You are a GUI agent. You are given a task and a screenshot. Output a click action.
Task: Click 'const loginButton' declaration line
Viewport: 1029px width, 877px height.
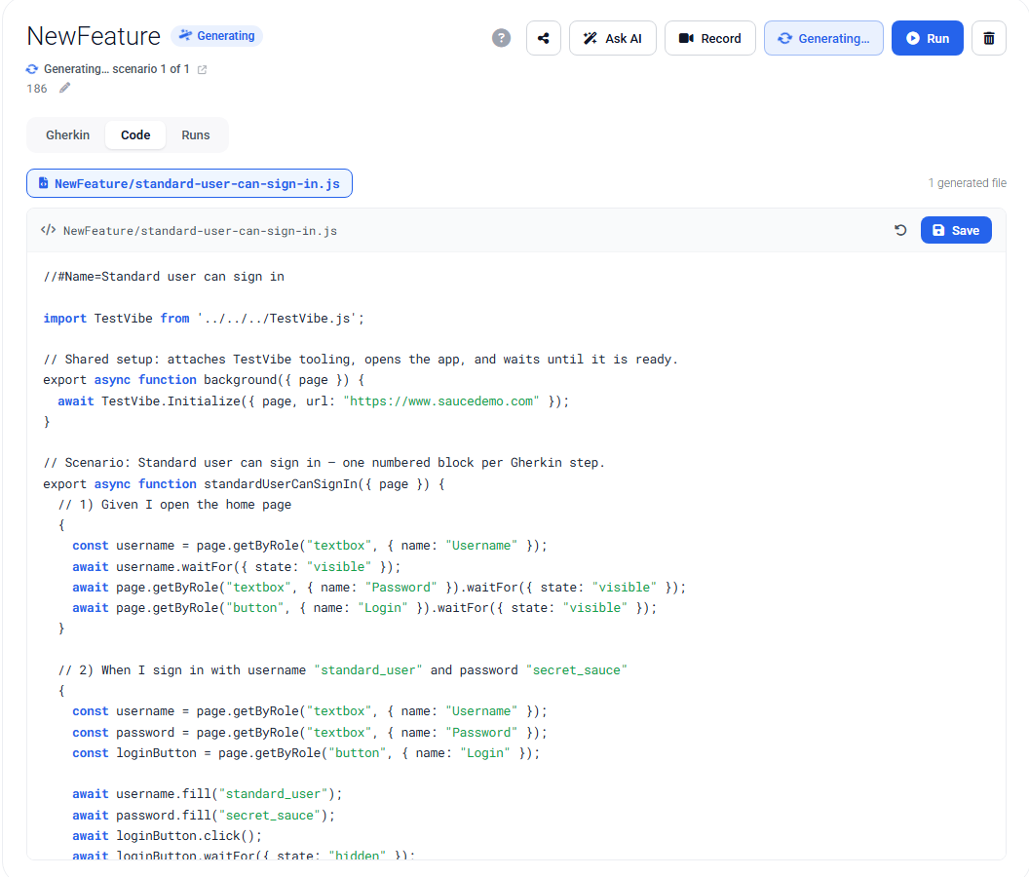(306, 753)
